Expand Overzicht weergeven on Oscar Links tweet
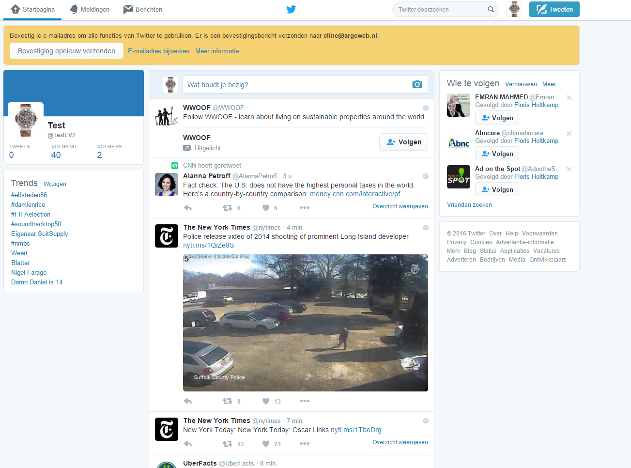The width and height of the screenshot is (631, 468). (x=400, y=442)
